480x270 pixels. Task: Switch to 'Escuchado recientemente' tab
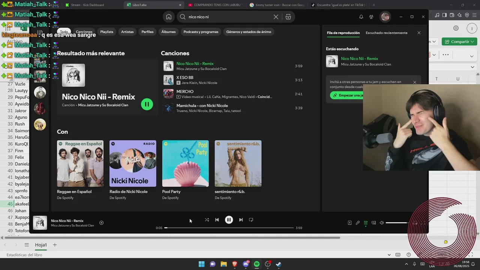click(386, 33)
